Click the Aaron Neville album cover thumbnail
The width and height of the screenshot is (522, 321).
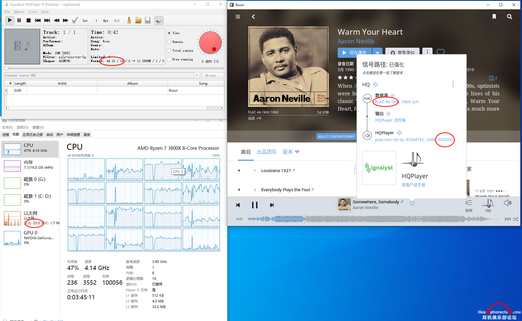pos(344,205)
